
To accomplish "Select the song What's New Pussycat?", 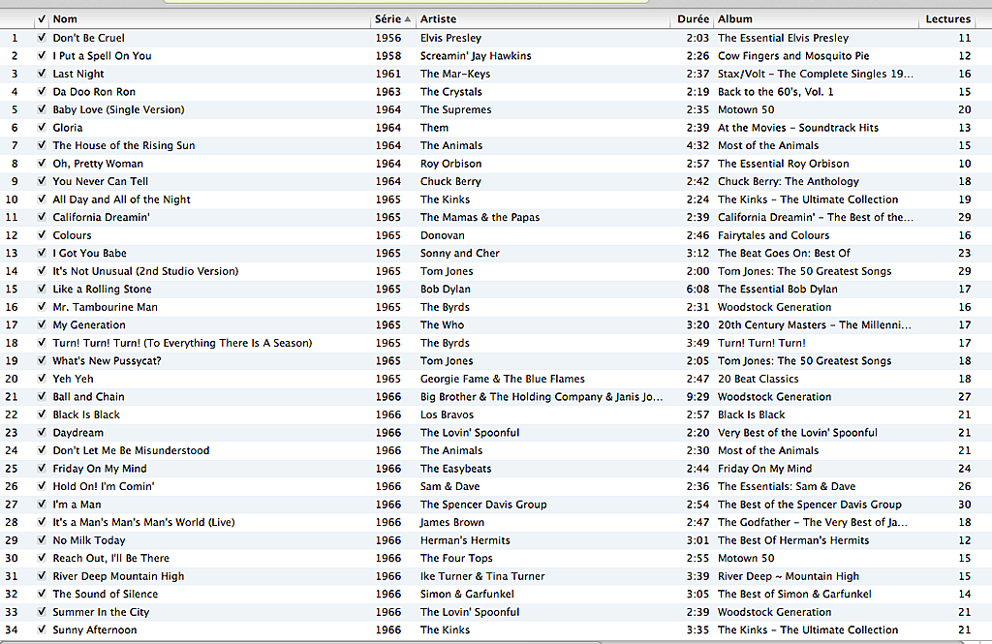I will pyautogui.click(x=107, y=360).
